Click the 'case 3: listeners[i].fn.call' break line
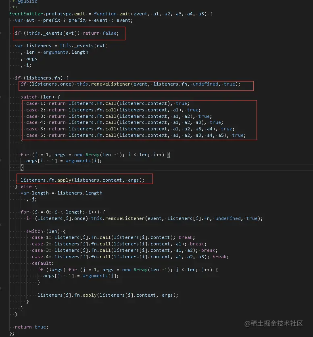 [125, 250]
